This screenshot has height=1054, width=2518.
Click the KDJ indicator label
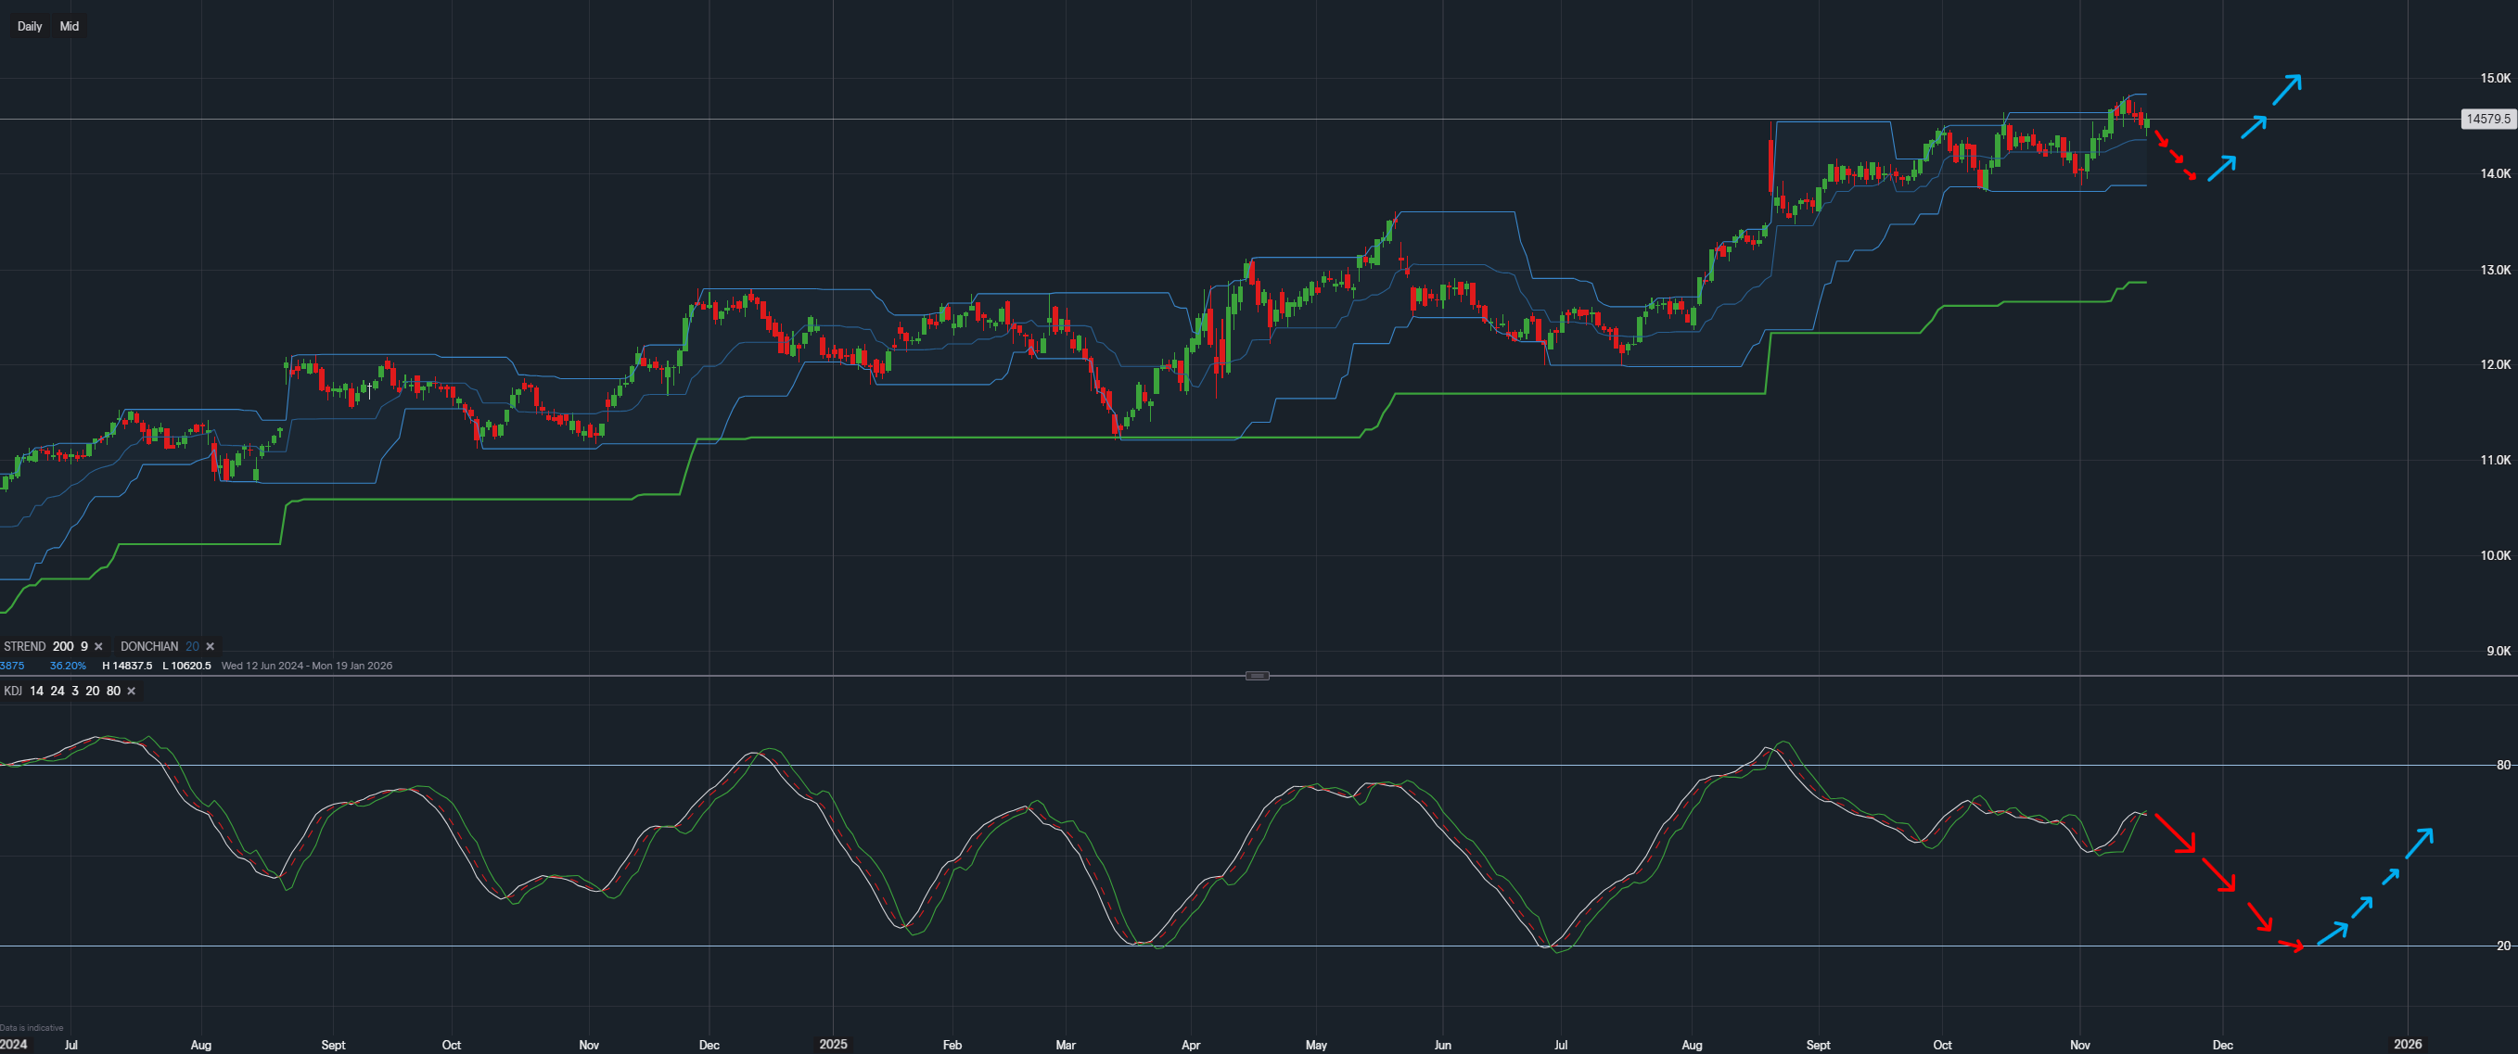click(x=13, y=692)
